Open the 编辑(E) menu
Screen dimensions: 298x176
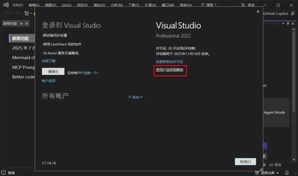click(x=34, y=5)
